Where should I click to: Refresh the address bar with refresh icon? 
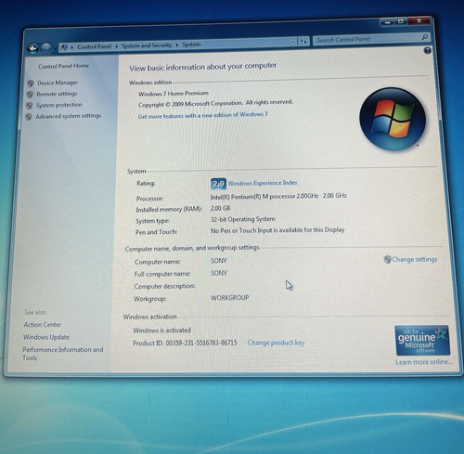(x=303, y=41)
